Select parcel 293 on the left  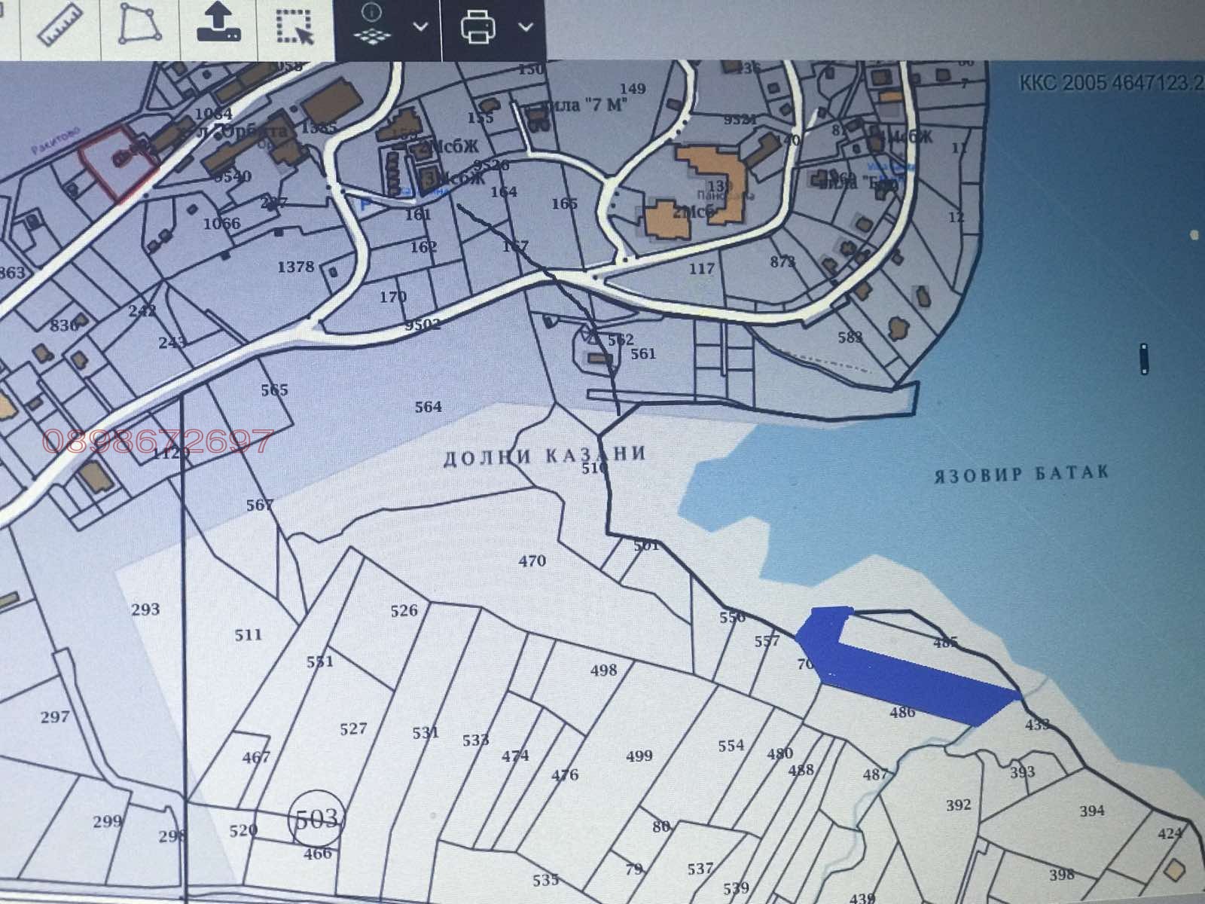(x=145, y=609)
